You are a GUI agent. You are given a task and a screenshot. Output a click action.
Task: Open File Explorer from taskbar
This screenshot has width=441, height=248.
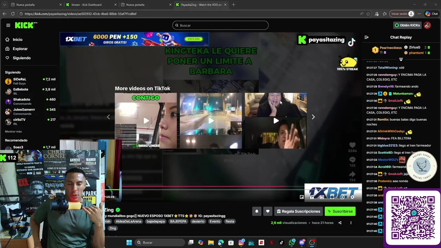pos(211,242)
